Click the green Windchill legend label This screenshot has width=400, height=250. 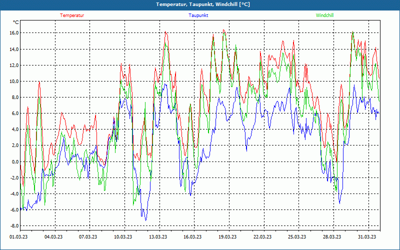point(324,15)
